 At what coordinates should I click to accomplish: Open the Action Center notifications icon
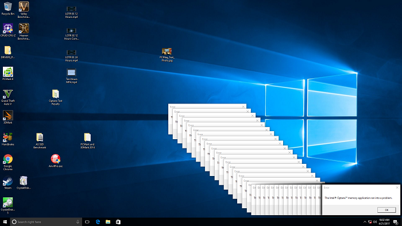pyautogui.click(x=396, y=222)
